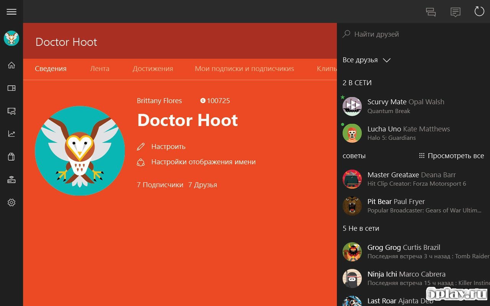Click the "Найти друзей" search field
Screen dimensions: 490x306
coord(413,34)
